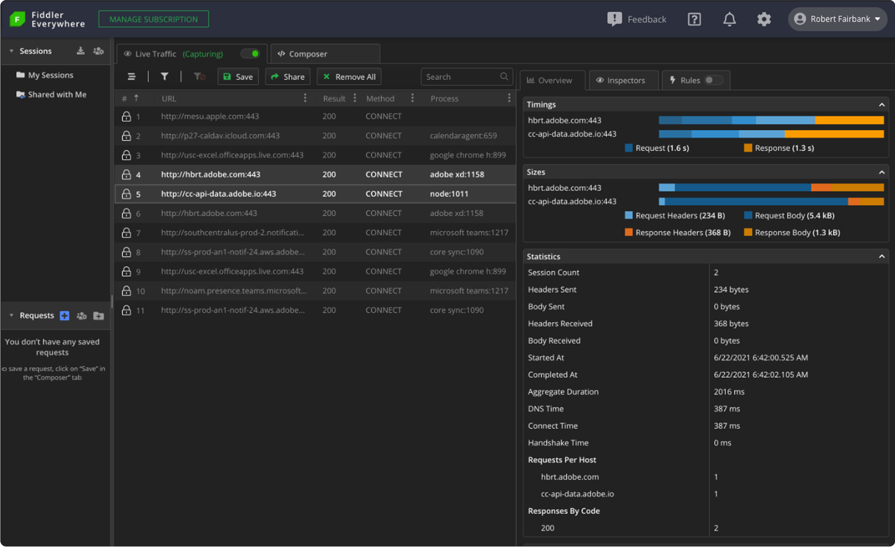Viewport: 895px width, 547px height.
Task: Click the cc-api-data.adobe.io sizes bar
Action: coord(771,202)
